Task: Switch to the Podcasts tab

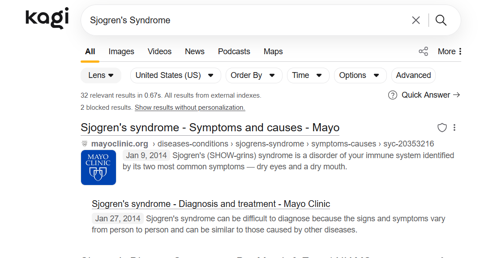Action: [234, 52]
